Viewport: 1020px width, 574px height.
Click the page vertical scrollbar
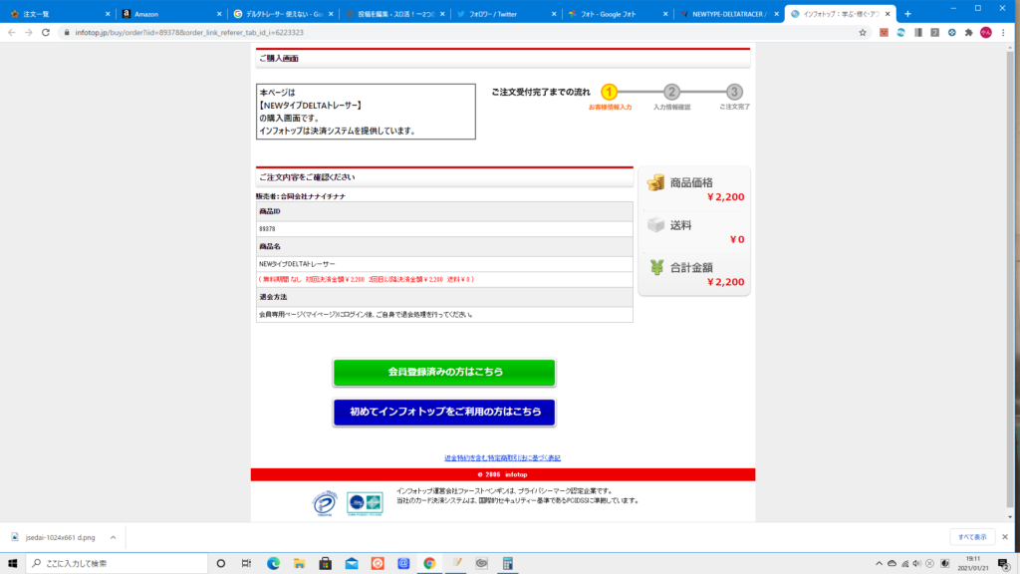click(1010, 280)
